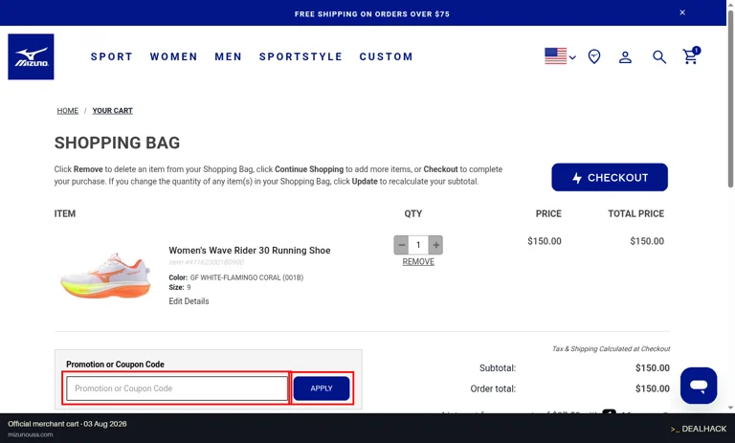Open the chat support widget
735x443 pixels.
tap(699, 386)
